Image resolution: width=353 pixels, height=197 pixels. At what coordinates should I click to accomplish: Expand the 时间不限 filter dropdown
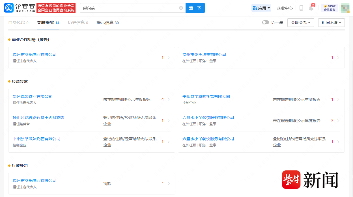332,23
